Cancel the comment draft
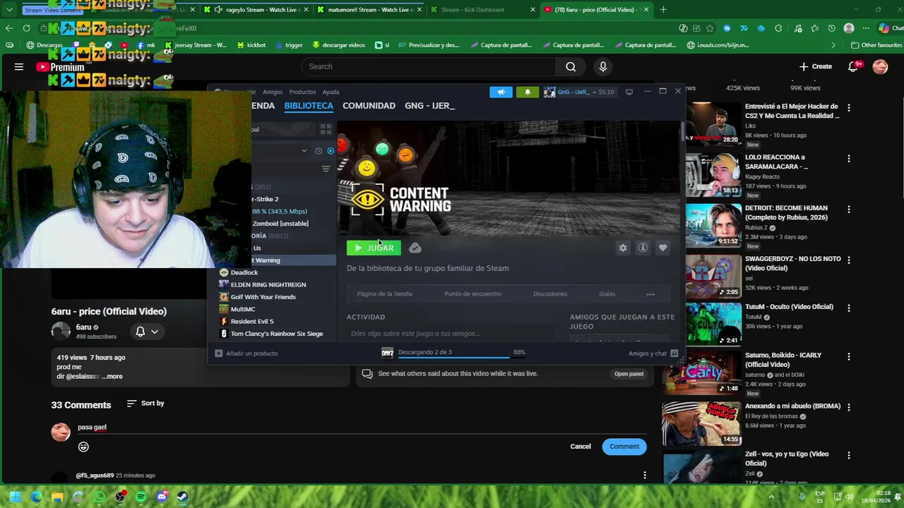The width and height of the screenshot is (904, 508). pyautogui.click(x=581, y=447)
